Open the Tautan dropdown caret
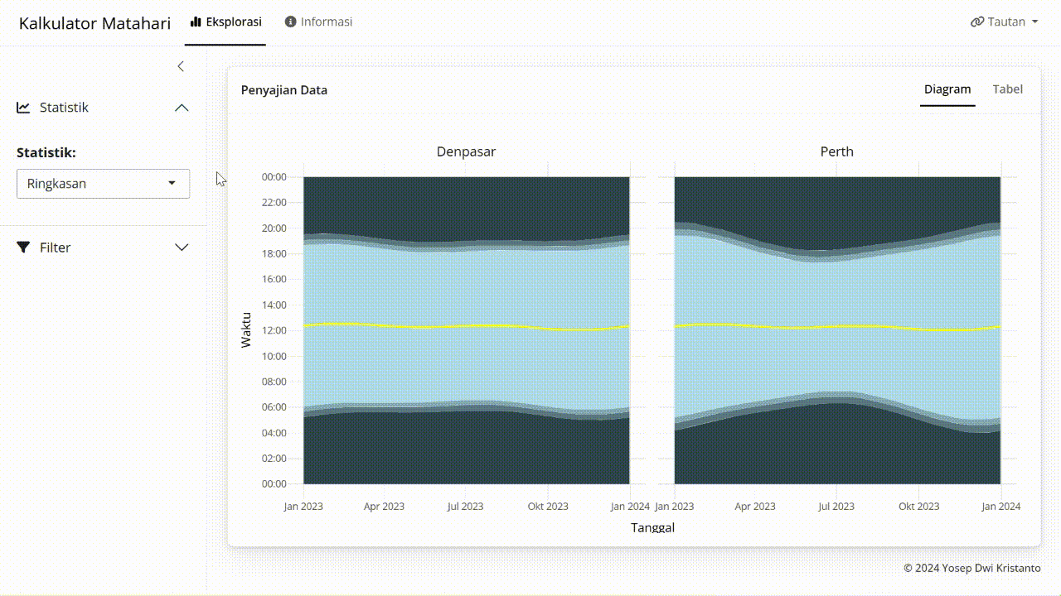 1035,22
